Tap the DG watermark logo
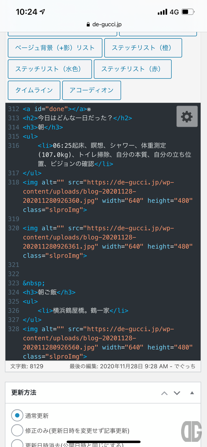 tap(191, 432)
